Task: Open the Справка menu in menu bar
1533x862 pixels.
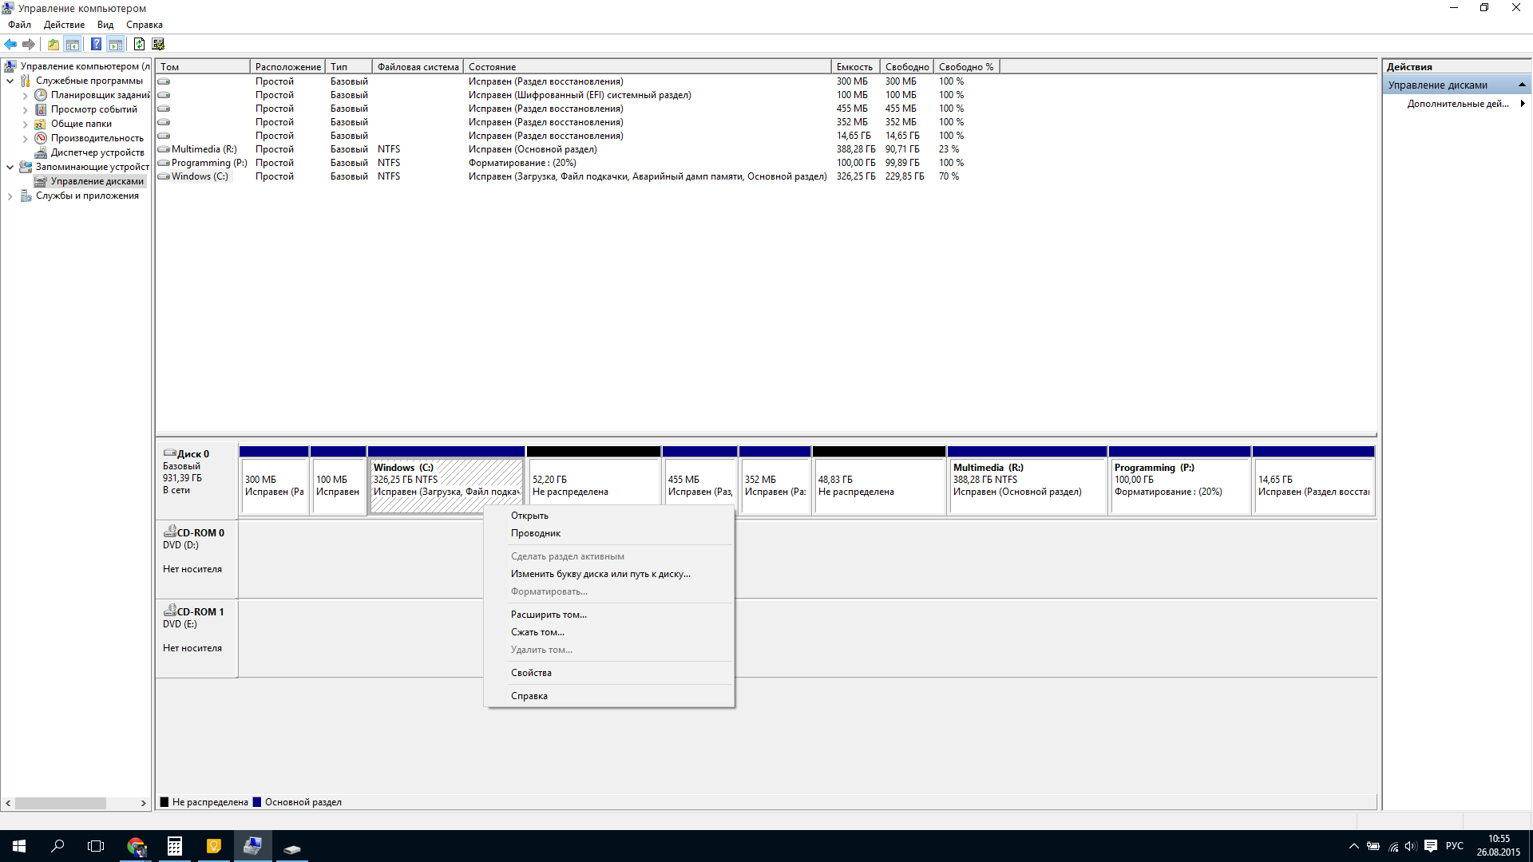Action: (x=145, y=25)
